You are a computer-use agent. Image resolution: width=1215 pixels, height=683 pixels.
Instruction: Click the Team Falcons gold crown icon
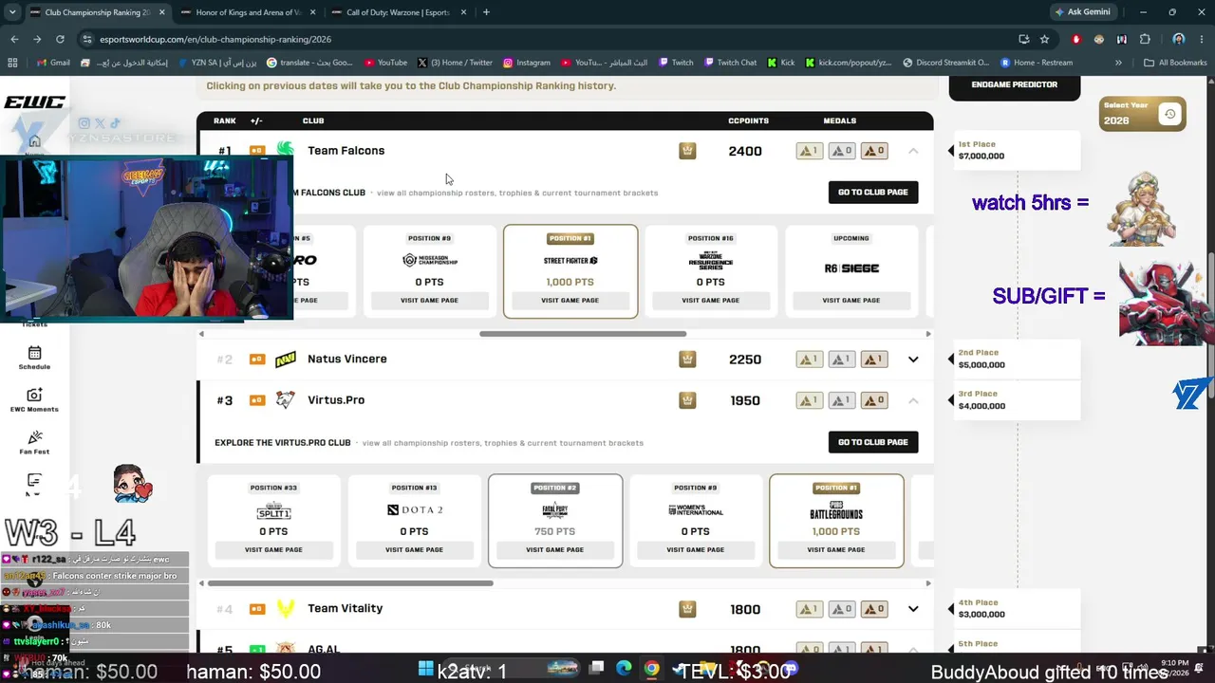(x=687, y=151)
